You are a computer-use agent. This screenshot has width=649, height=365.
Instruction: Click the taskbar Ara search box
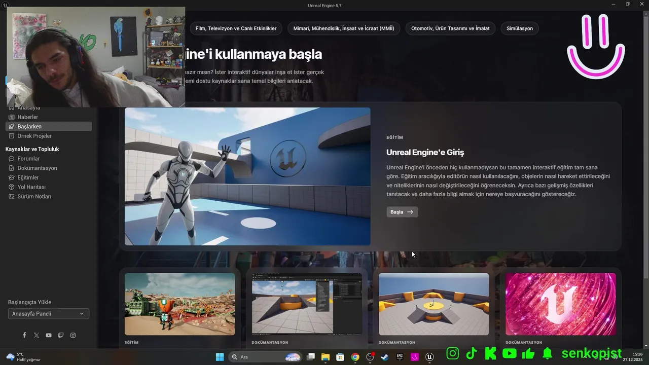pyautogui.click(x=266, y=357)
